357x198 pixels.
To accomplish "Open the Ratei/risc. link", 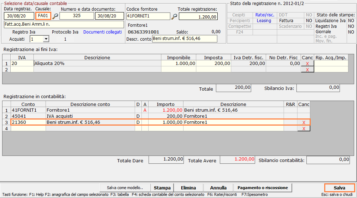I will point(265,15).
